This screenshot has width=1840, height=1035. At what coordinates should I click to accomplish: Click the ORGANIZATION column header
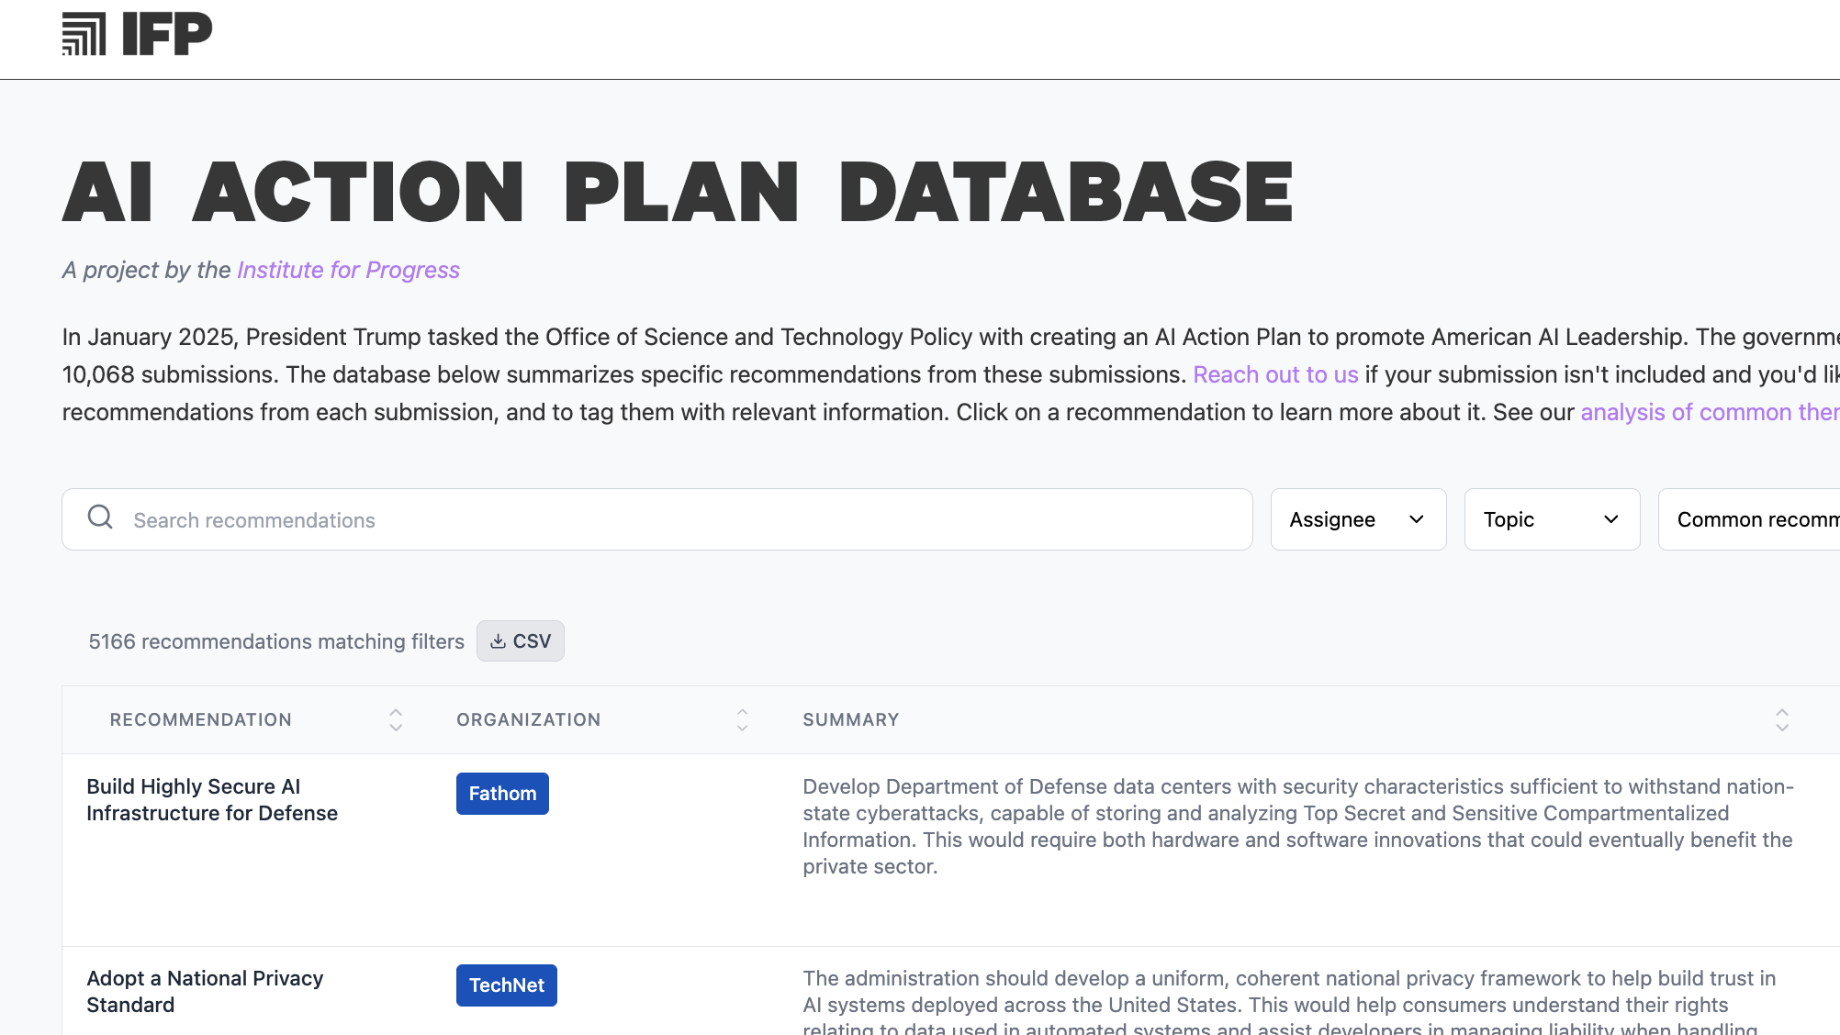pos(528,719)
